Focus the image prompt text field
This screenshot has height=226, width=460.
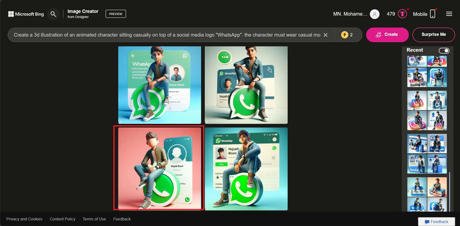click(167, 35)
